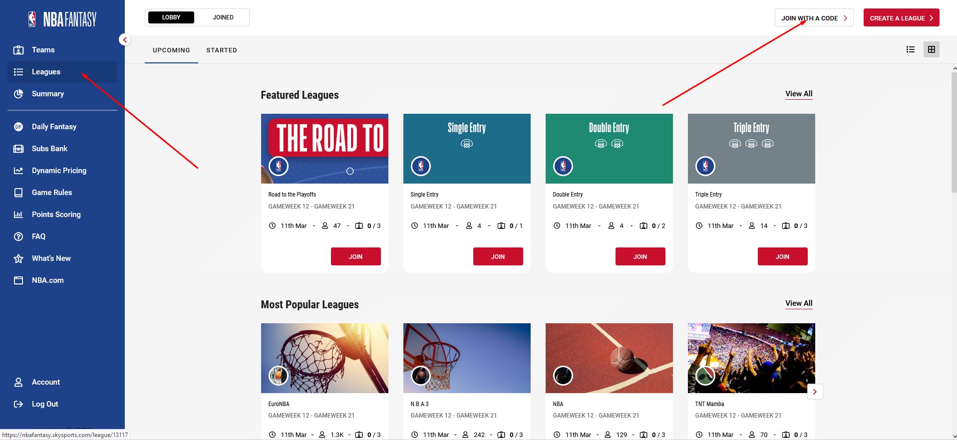Open NBA league court image
The width and height of the screenshot is (957, 440).
[x=609, y=358]
